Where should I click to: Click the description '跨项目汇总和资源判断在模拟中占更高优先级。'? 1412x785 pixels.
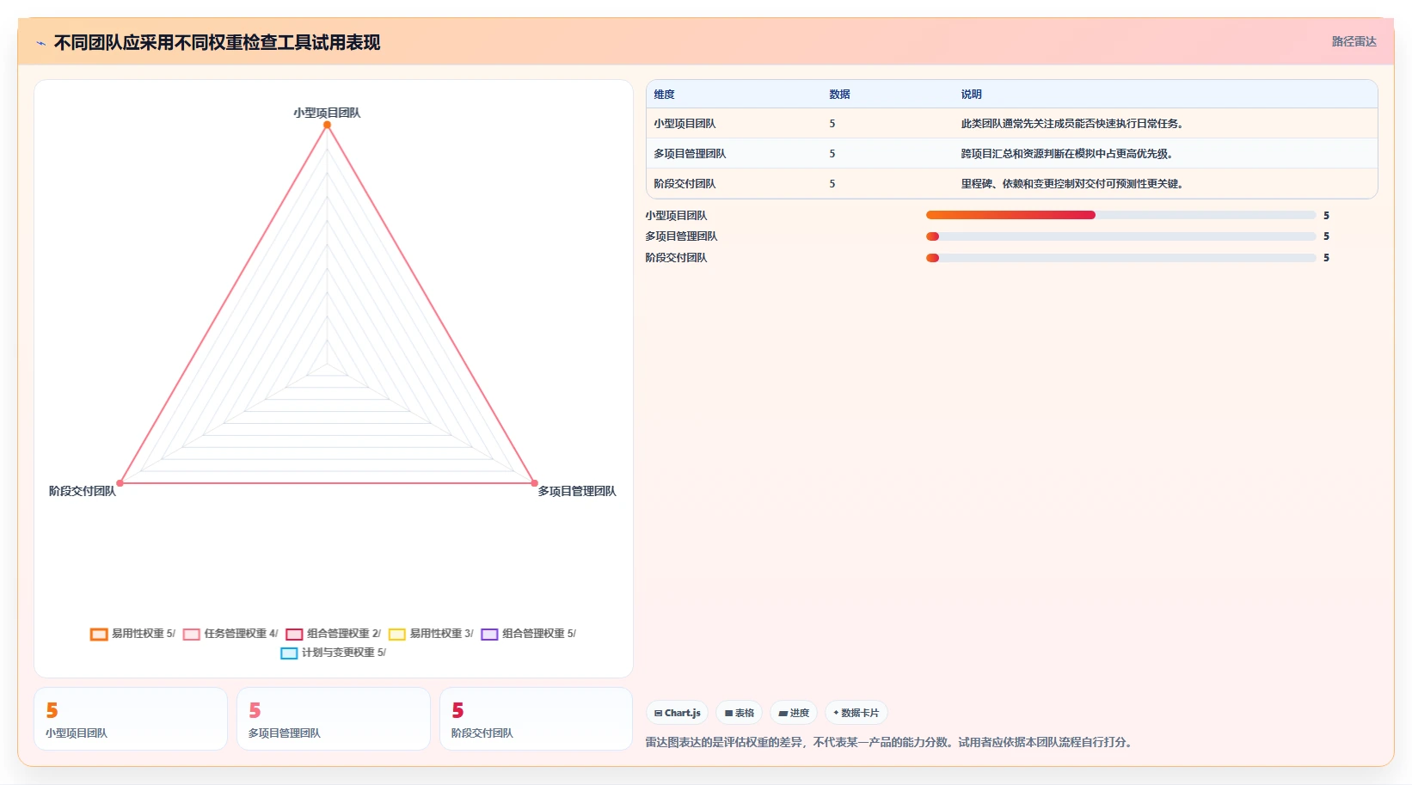pyautogui.click(x=1068, y=154)
